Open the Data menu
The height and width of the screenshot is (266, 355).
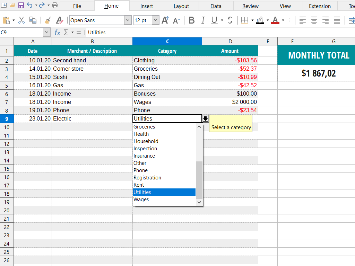point(216,6)
